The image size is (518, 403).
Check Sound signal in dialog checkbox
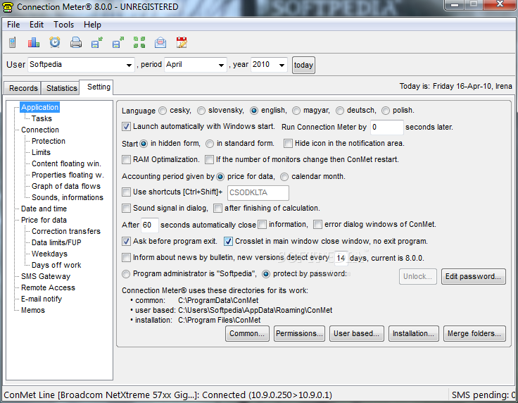click(x=126, y=209)
